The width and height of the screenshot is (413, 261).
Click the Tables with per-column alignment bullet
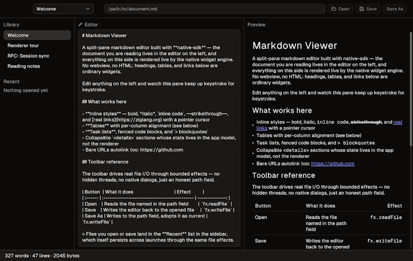click(309, 136)
